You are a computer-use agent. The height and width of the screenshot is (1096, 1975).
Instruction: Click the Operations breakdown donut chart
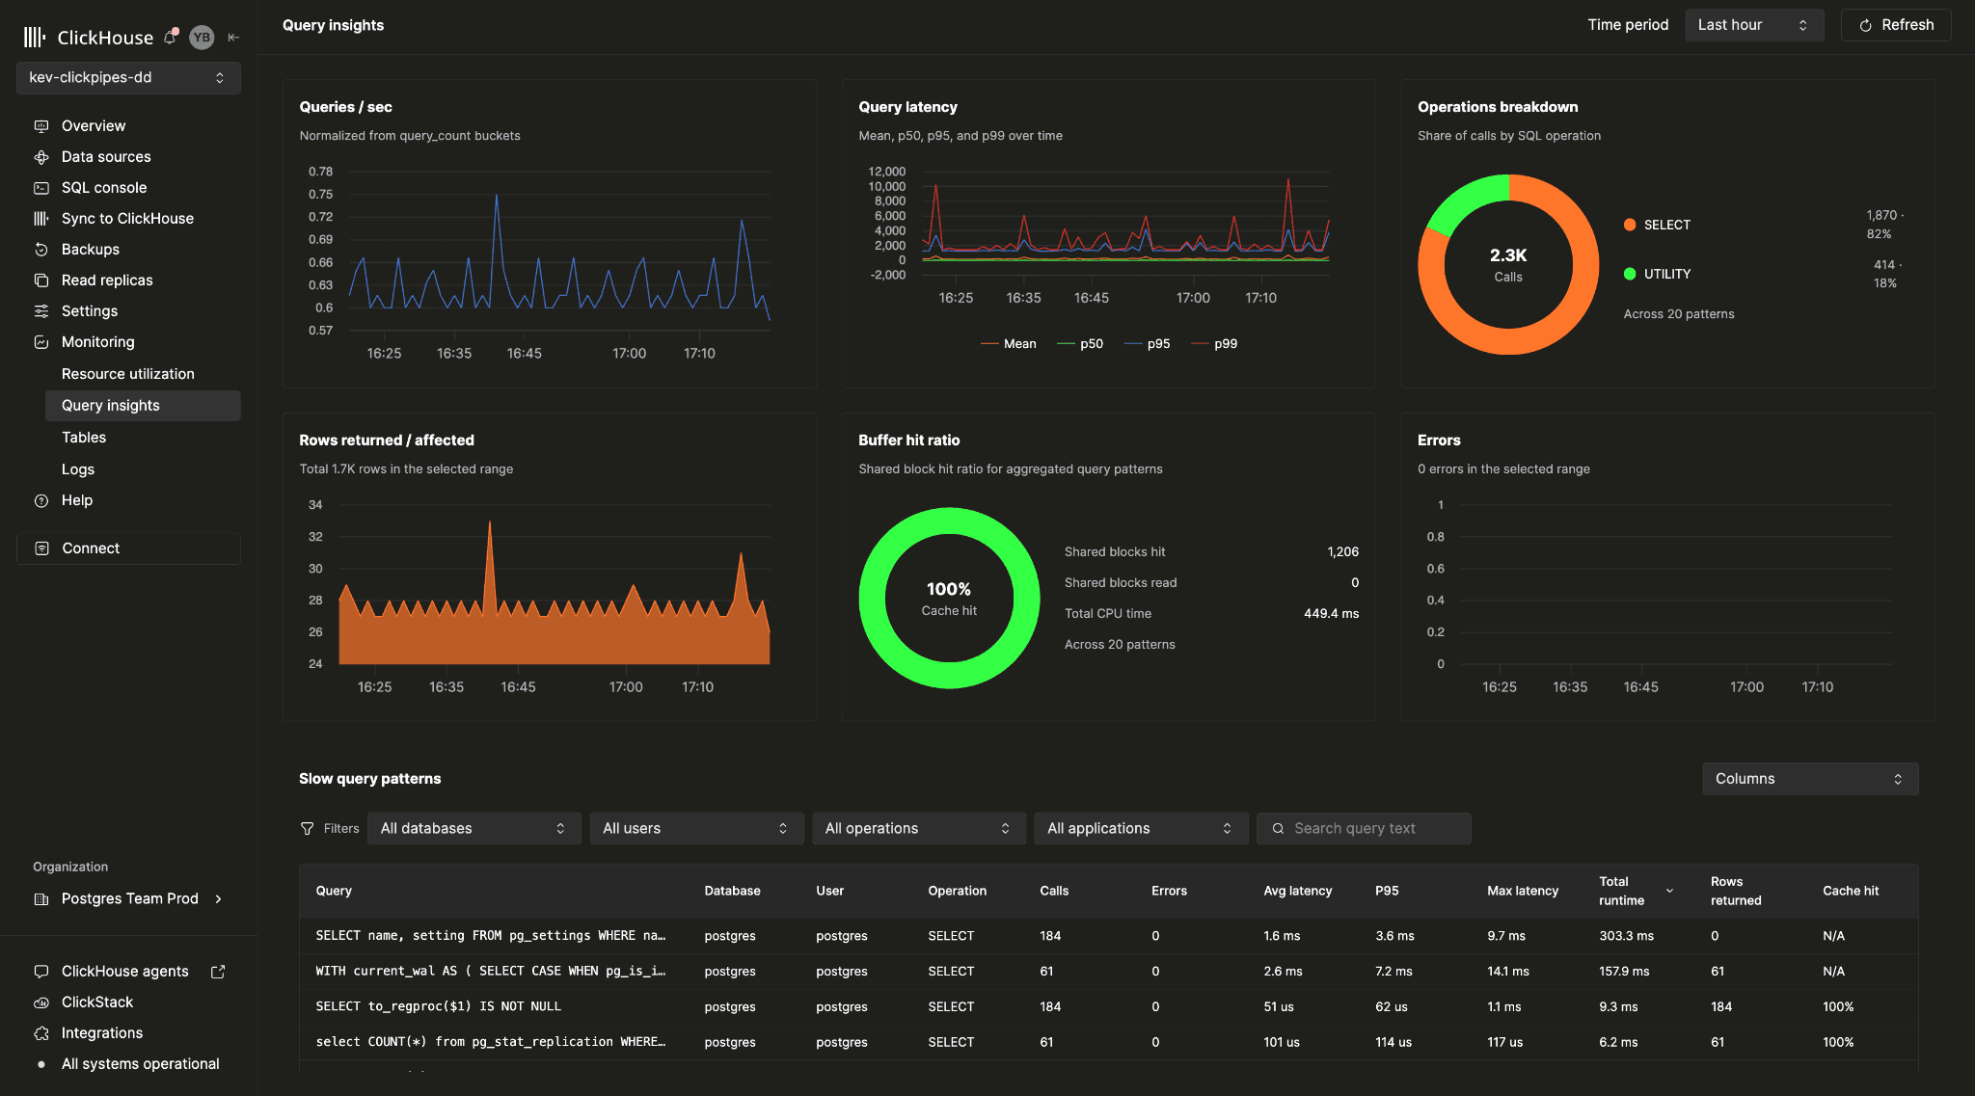(x=1508, y=265)
